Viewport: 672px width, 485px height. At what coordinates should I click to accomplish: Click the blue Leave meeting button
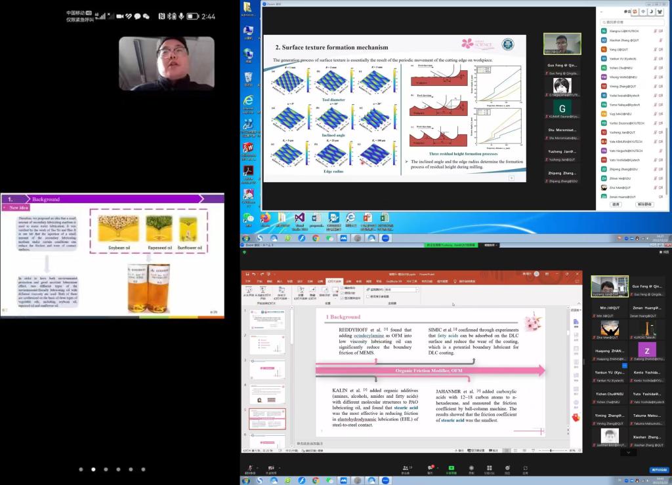659,470
